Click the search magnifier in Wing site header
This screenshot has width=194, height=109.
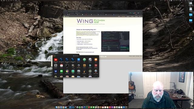click(140, 16)
